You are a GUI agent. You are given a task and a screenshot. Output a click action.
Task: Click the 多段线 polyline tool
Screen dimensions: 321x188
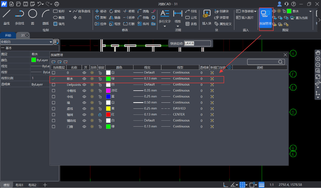[x=19, y=17]
